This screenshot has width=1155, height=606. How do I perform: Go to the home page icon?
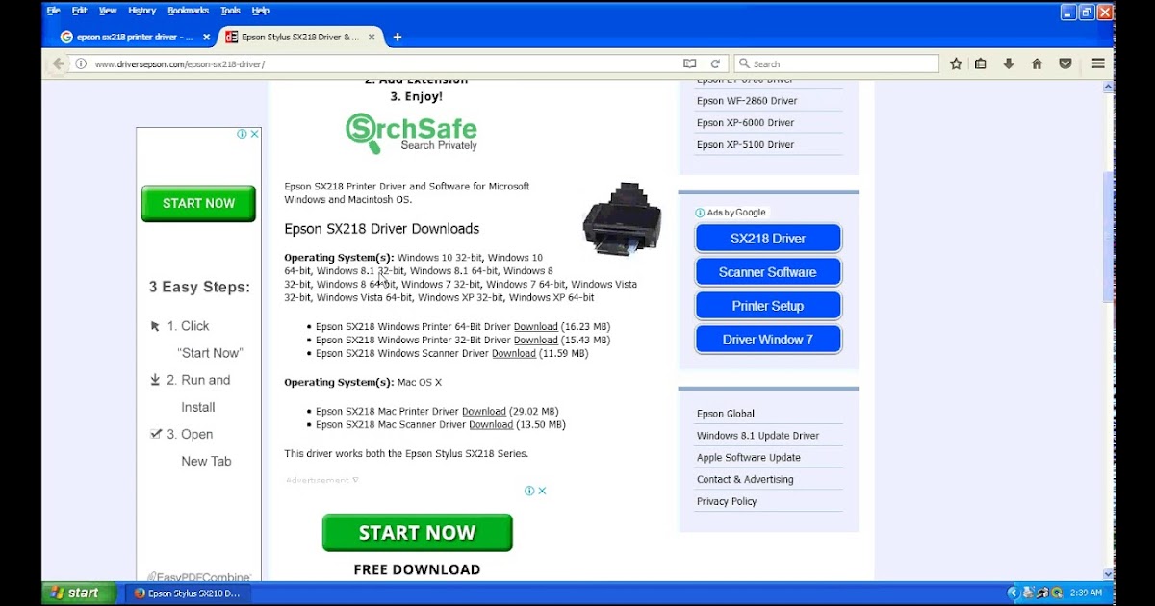point(1037,63)
